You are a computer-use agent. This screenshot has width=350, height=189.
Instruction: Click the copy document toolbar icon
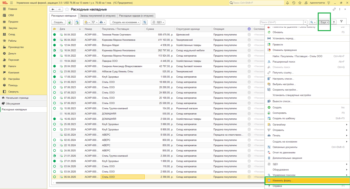69,22
